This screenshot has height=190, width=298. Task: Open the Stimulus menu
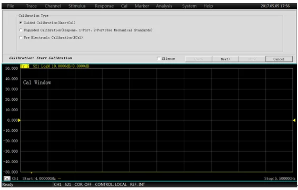(x=77, y=6)
